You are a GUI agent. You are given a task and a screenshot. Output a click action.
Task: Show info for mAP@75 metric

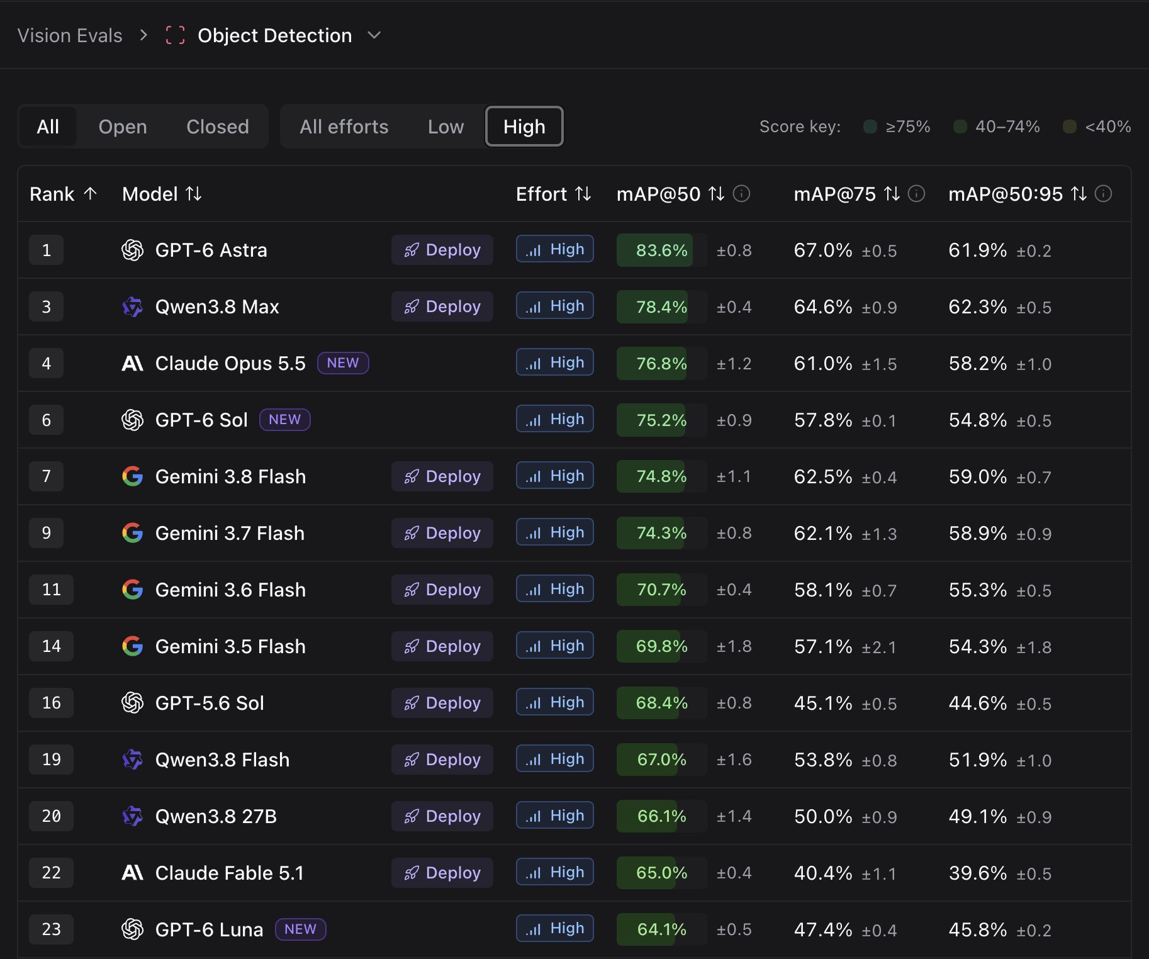tap(917, 194)
